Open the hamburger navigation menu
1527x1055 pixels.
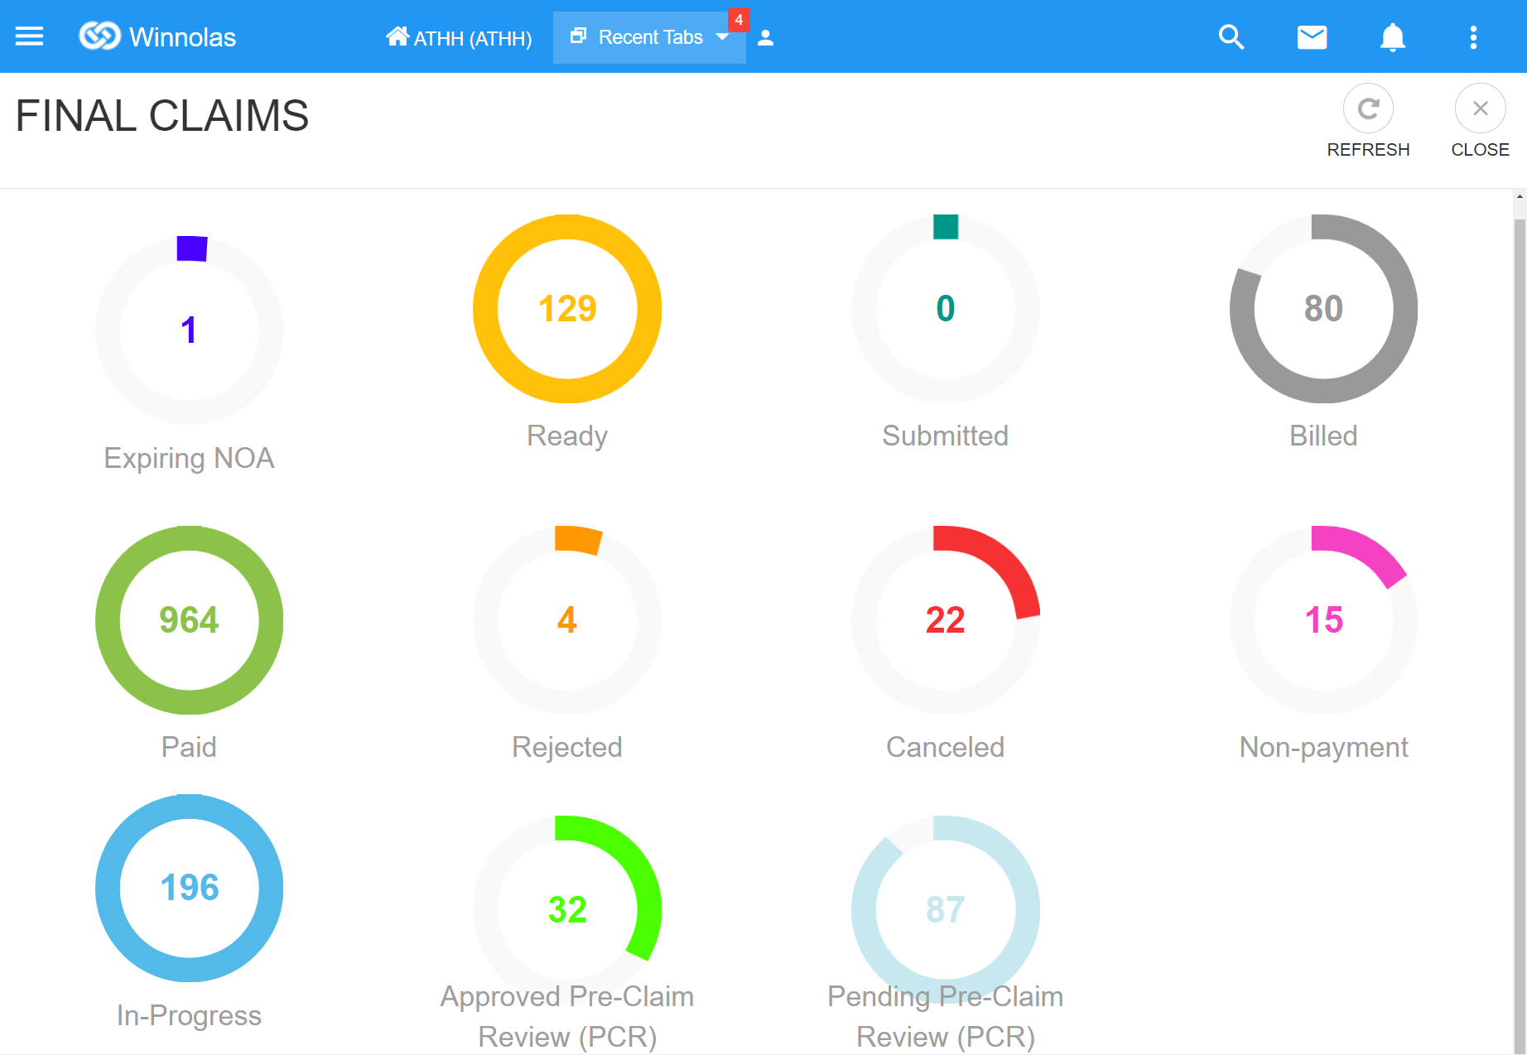29,36
